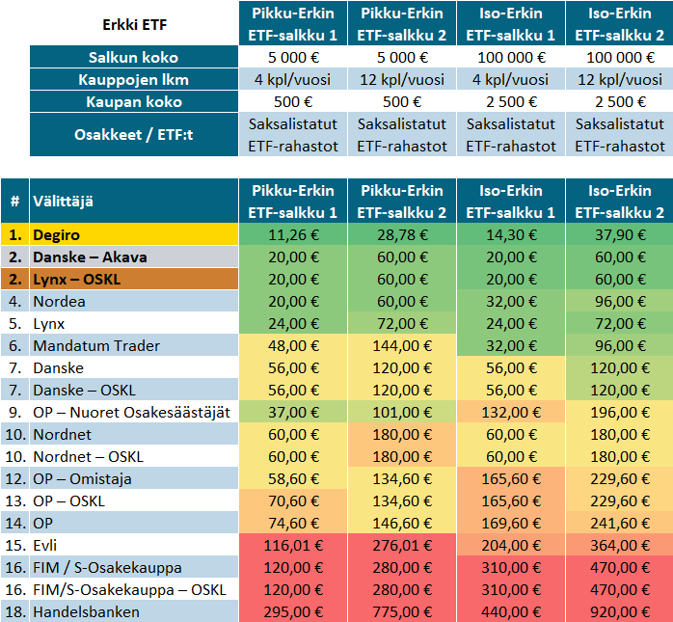Viewport: 673px width, 622px height.
Task: Select the '#' column header
Action: pyautogui.click(x=14, y=201)
